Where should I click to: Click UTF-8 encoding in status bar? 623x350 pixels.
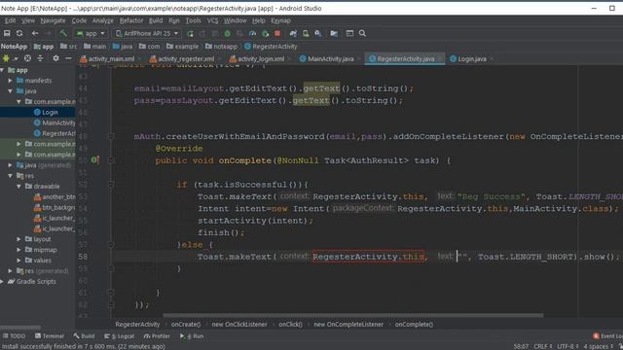tap(568, 346)
